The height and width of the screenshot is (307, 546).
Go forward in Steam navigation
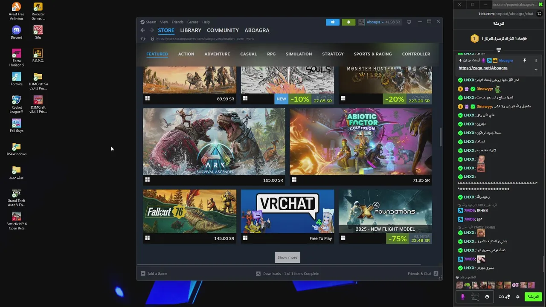pos(151,30)
